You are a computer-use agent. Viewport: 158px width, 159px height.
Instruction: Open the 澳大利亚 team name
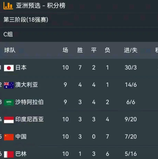26,85
